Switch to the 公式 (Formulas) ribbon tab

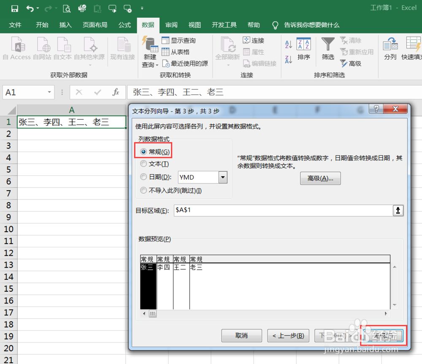[124, 25]
